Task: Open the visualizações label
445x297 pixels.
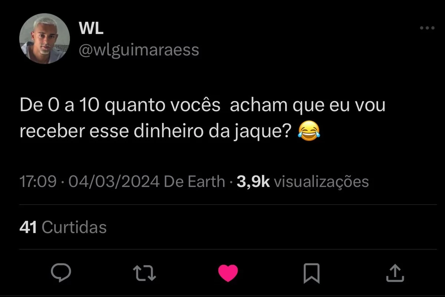Action: click(321, 182)
